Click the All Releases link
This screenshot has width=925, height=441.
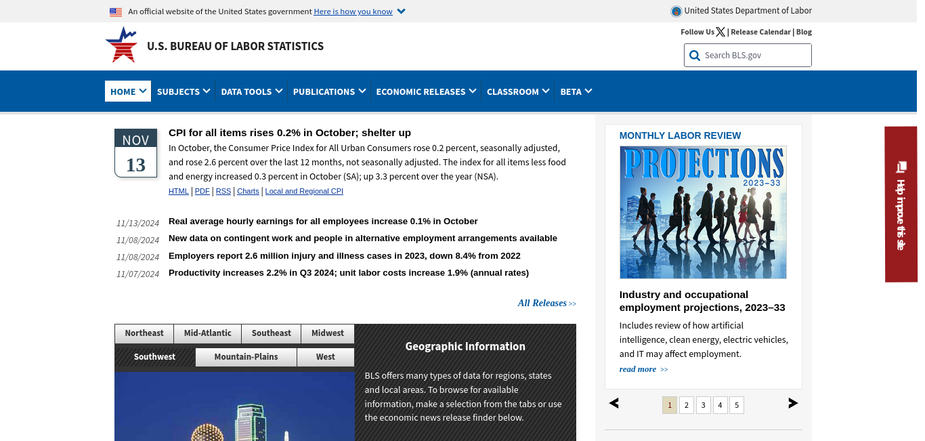(x=547, y=303)
